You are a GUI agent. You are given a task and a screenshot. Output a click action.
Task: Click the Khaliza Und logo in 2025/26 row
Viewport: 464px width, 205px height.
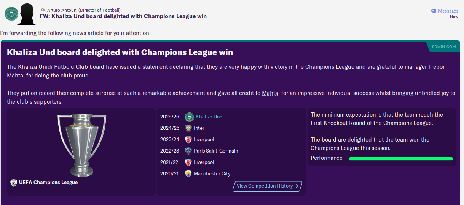click(189, 117)
